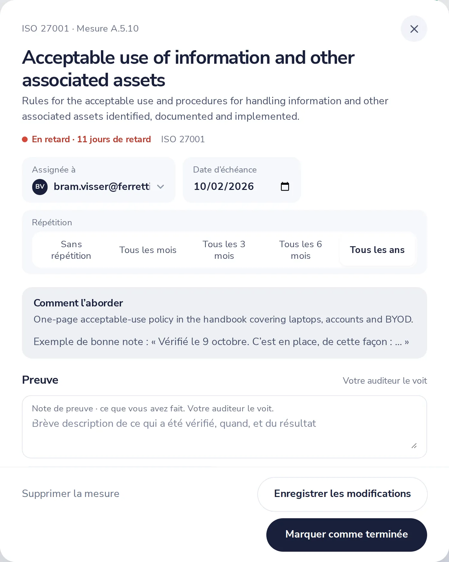Click Enregistrer les modifications button

pos(343,494)
